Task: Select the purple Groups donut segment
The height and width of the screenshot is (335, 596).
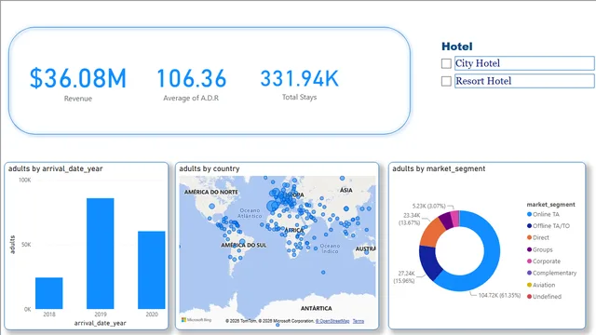Action: (445, 221)
